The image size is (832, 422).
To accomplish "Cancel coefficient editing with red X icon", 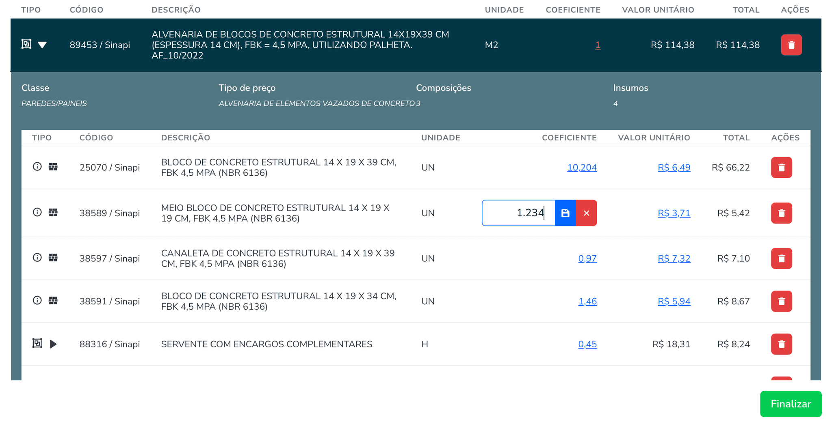I will 586,213.
